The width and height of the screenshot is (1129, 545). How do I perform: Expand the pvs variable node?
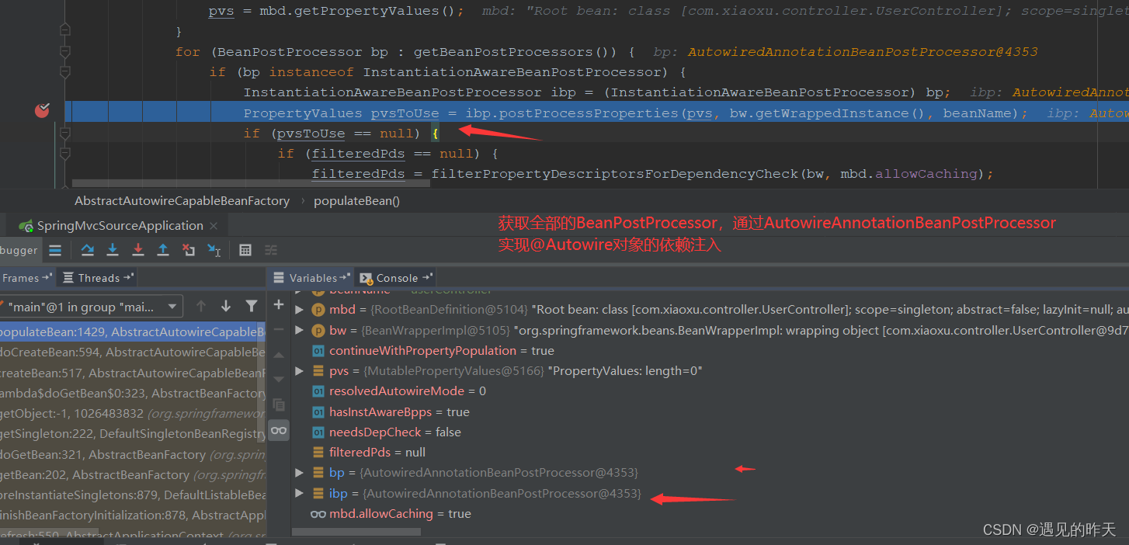point(300,371)
